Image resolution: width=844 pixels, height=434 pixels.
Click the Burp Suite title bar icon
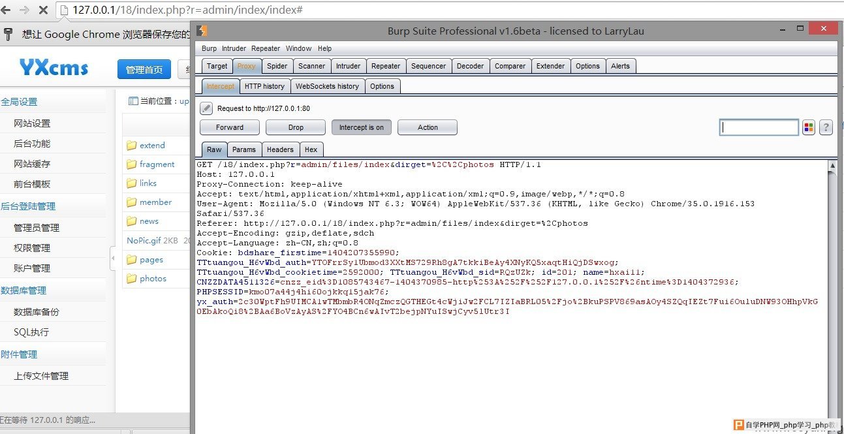[202, 31]
